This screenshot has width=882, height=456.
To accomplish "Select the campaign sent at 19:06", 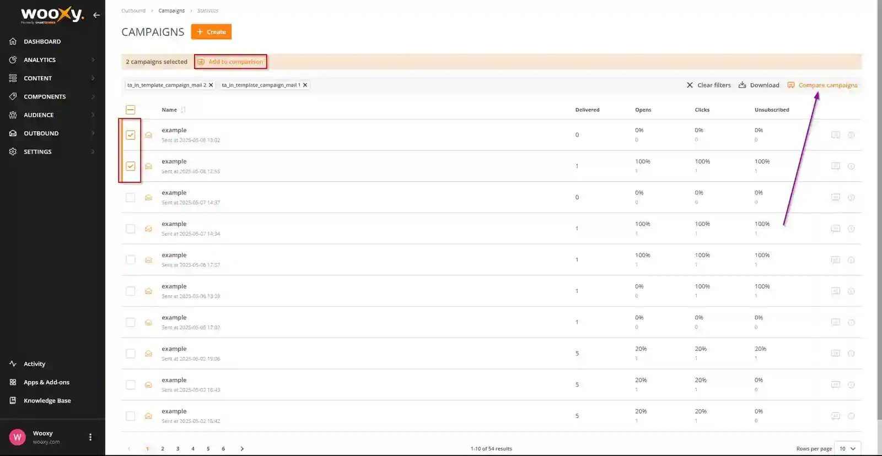I will [131, 354].
